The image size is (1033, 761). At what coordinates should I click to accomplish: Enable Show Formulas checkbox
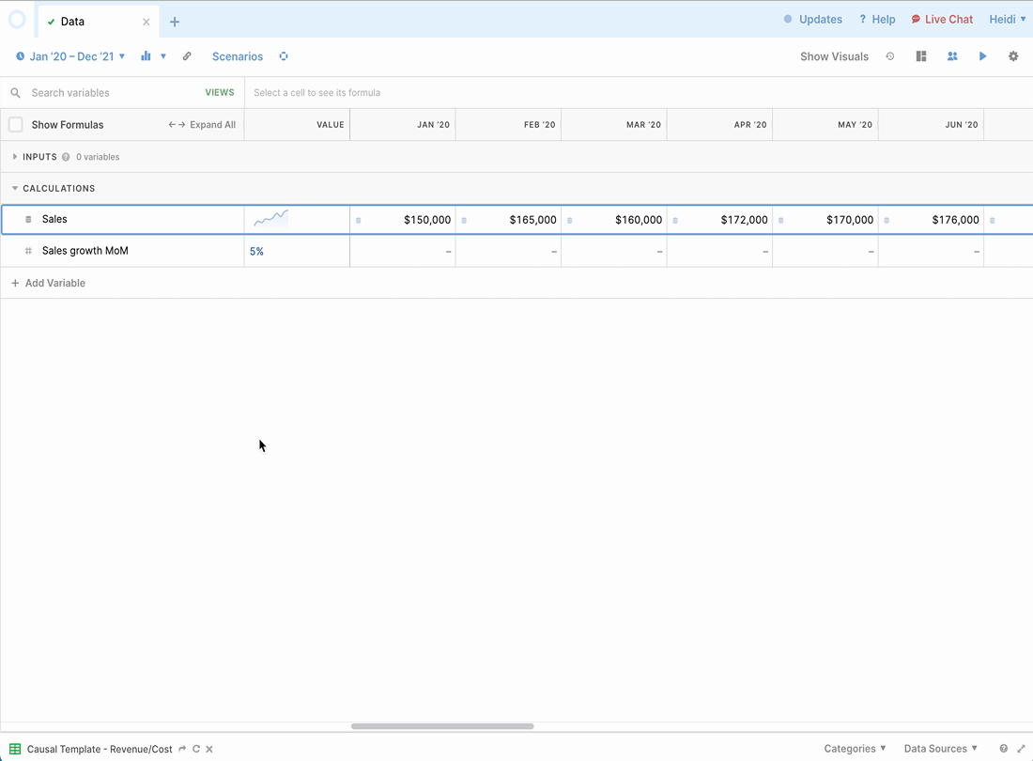pos(16,125)
